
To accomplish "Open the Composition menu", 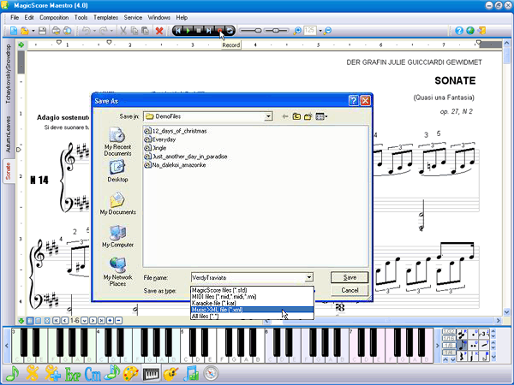I will tap(54, 17).
